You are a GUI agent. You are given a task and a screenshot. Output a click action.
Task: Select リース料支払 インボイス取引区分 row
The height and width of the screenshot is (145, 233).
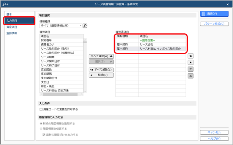click(151, 49)
